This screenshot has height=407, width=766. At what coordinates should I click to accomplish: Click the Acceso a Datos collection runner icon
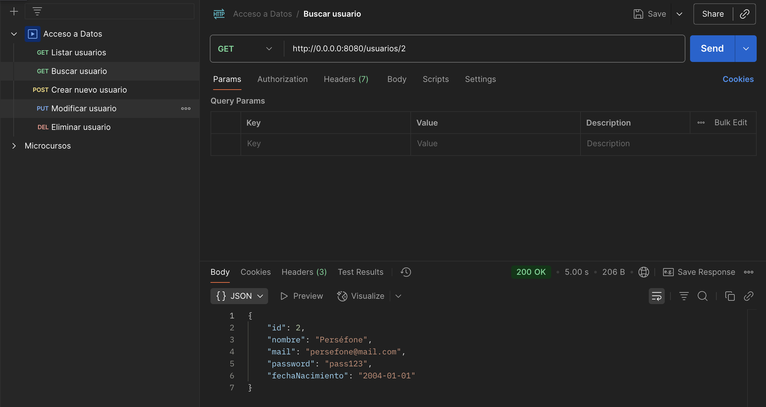[33, 34]
